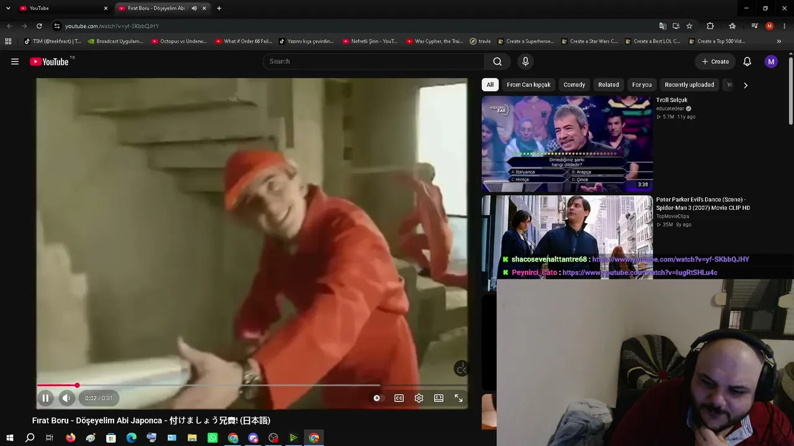Open the media controls icon

[x=754, y=26]
